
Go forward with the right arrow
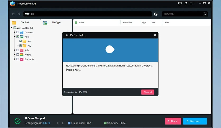[19, 14]
